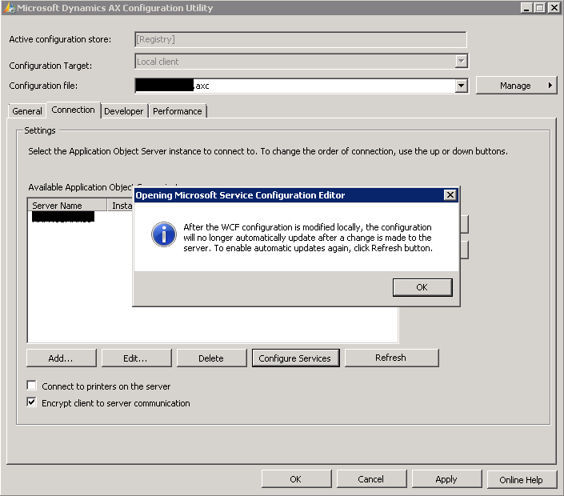
Task: Click the Configure Services button
Action: tap(295, 358)
